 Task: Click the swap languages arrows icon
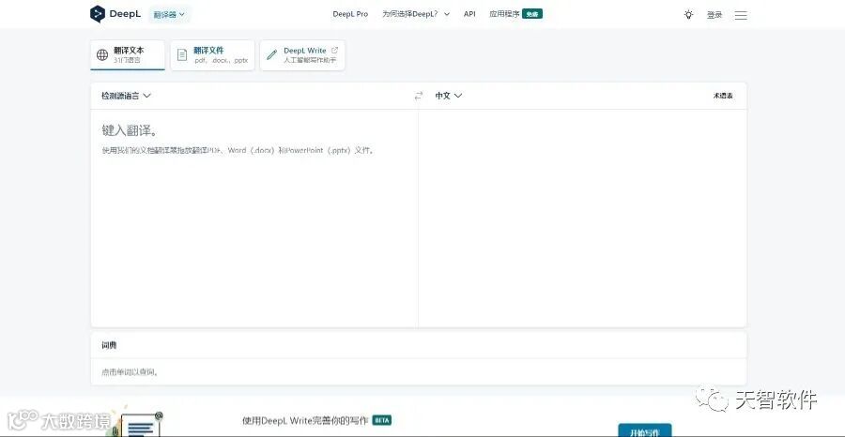pyautogui.click(x=418, y=96)
